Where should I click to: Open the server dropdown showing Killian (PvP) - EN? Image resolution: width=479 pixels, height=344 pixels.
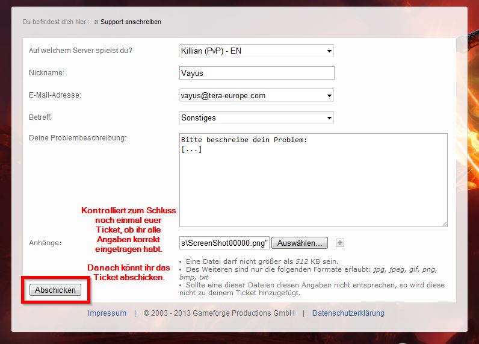(256, 51)
